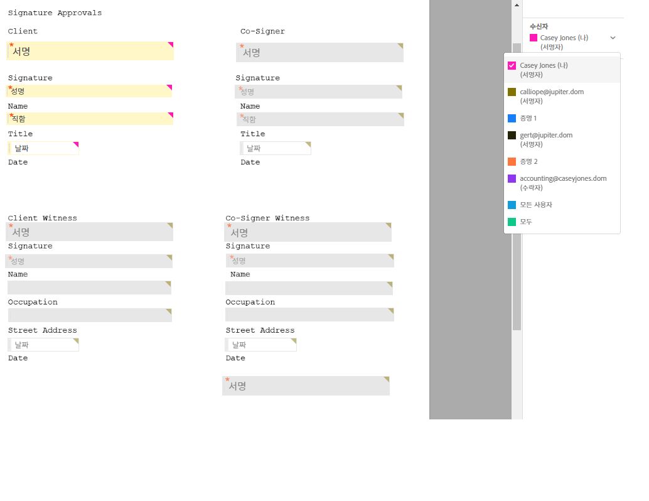Click the Co-Signer Witness Street Address field
The width and height of the screenshot is (649, 501).
[x=309, y=315]
